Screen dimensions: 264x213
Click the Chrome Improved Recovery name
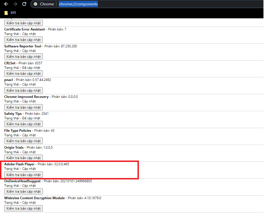pyautogui.click(x=26, y=97)
